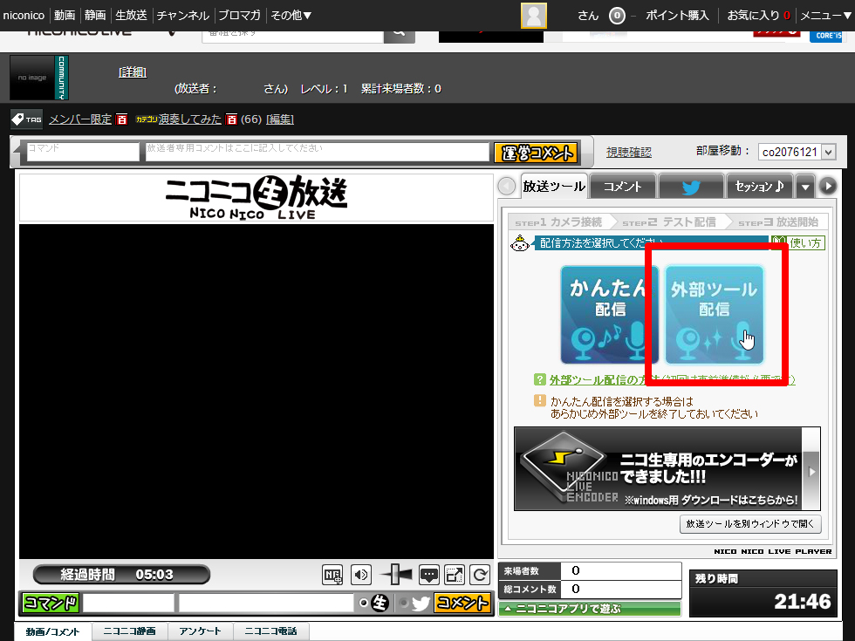Focus the broadcaster コマンド input field

click(83, 152)
